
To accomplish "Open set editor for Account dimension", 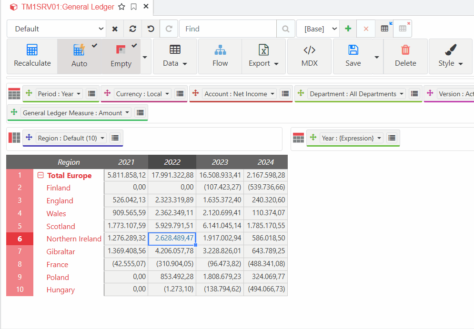I will [285, 94].
